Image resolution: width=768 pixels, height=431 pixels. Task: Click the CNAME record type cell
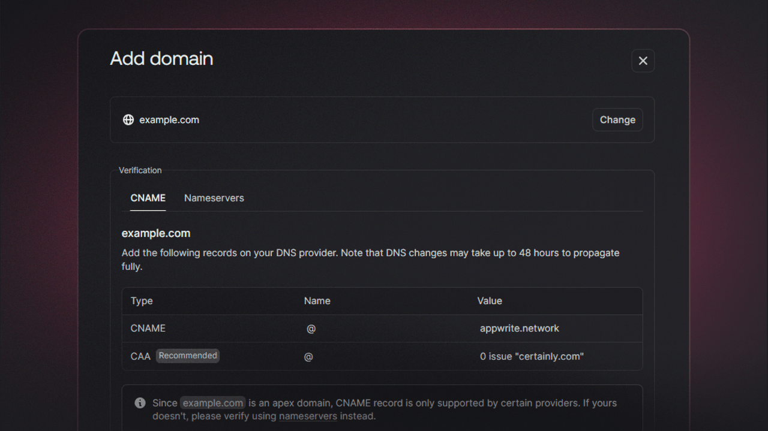(148, 328)
